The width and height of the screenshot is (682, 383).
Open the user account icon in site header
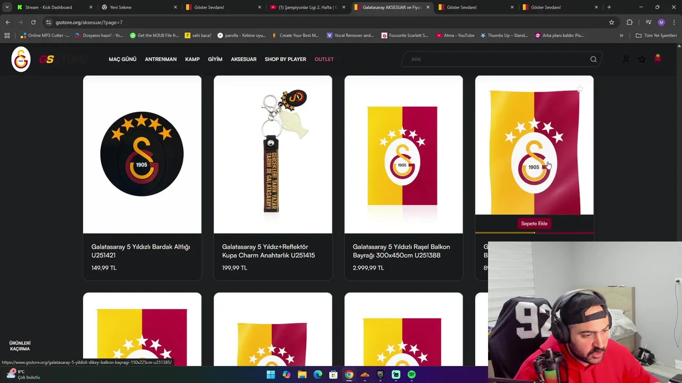click(x=626, y=59)
